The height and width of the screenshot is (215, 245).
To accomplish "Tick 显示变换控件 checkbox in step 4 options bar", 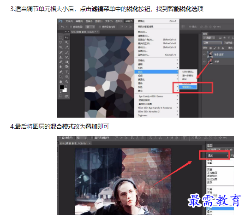I will tap(92, 138).
